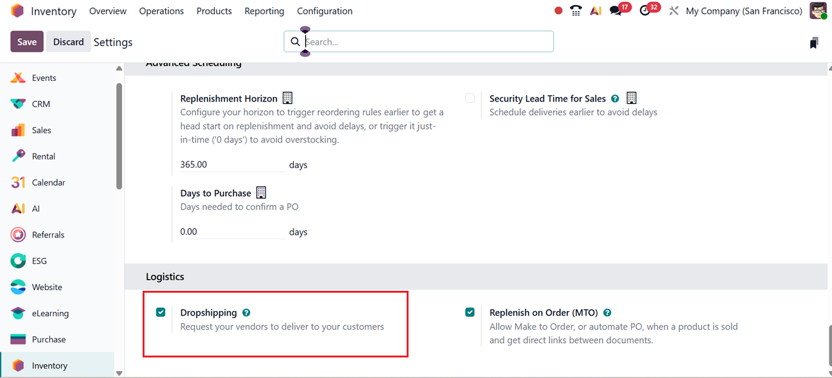Open the activities clock icon
Image resolution: width=832 pixels, height=378 pixels.
click(x=646, y=10)
